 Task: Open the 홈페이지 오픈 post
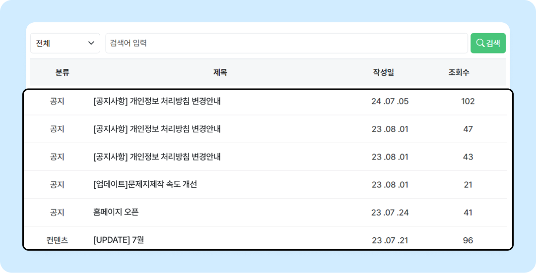pyautogui.click(x=116, y=212)
